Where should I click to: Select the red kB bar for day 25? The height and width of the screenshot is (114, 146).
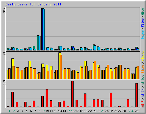(x=111, y=100)
